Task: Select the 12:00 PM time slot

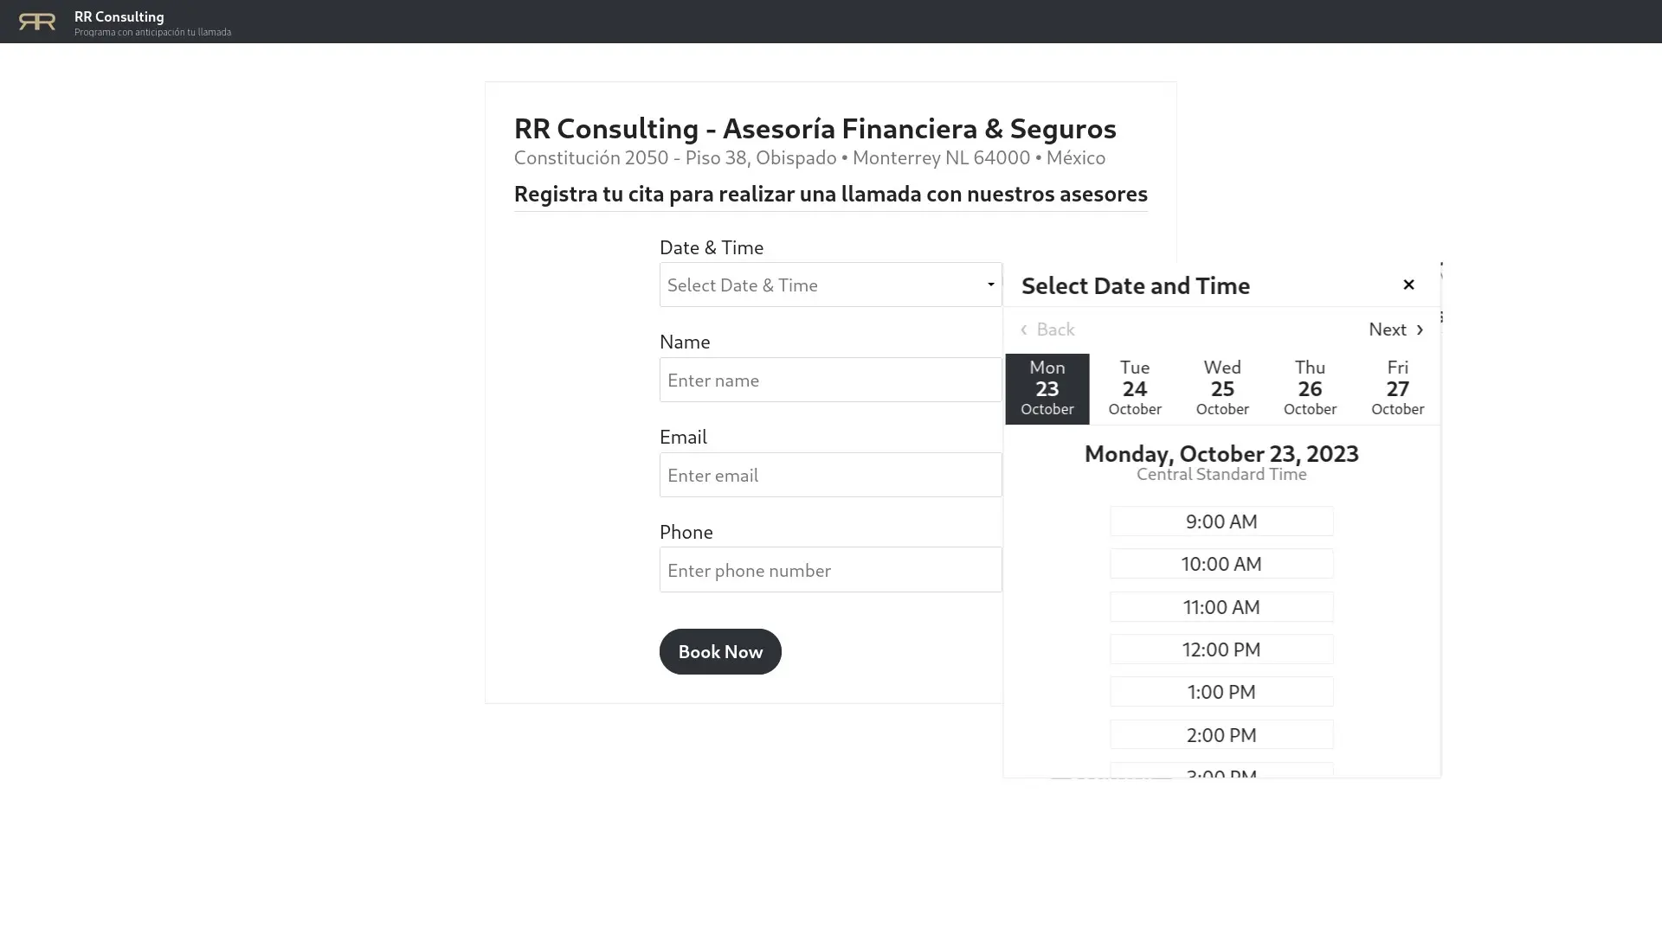Action: pyautogui.click(x=1221, y=649)
